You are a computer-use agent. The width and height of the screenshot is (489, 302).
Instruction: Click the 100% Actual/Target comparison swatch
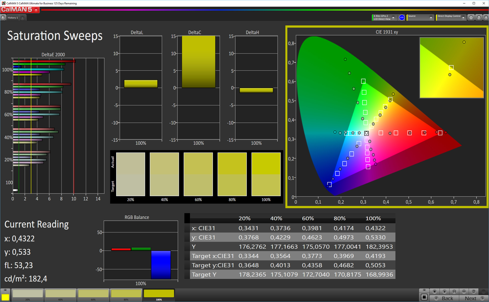266,174
